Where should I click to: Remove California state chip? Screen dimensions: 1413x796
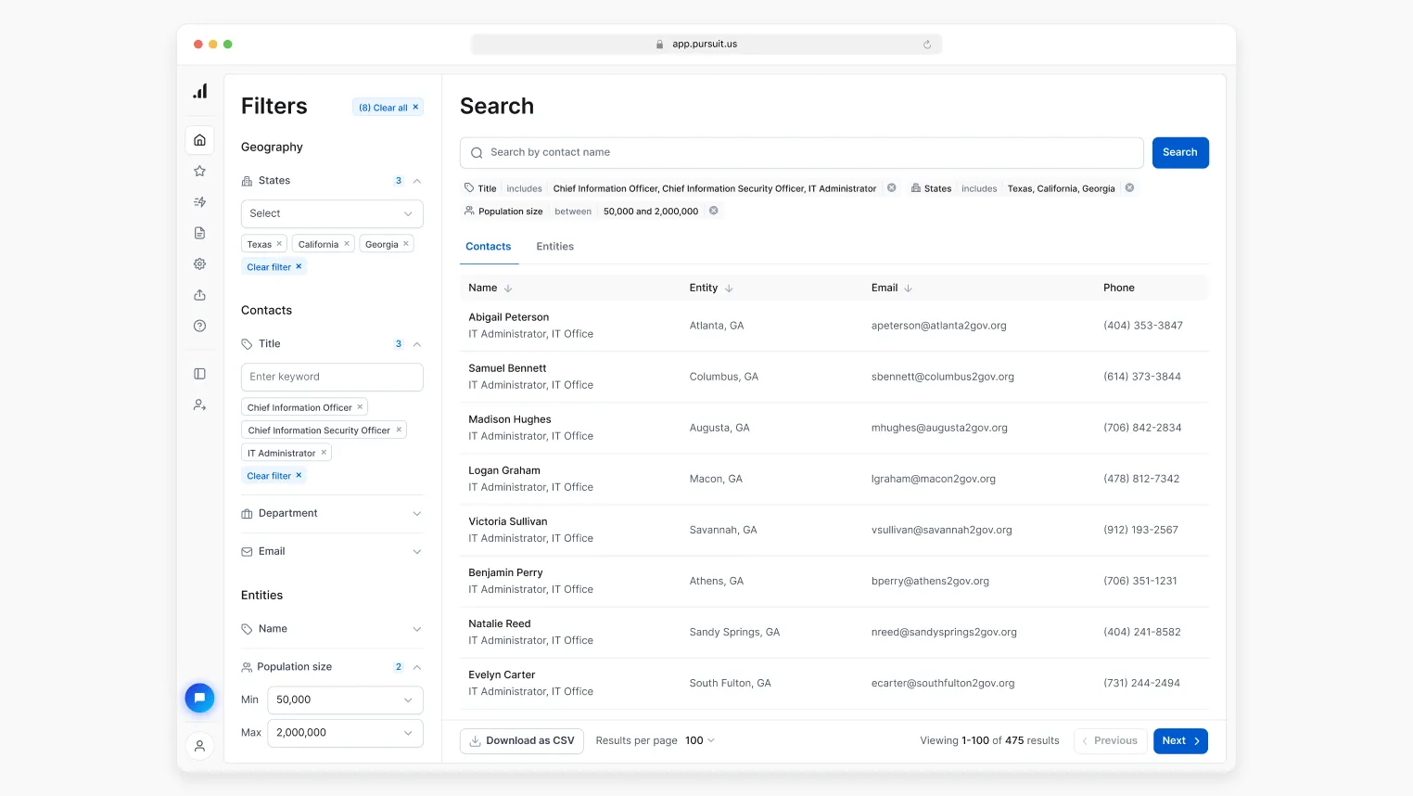pyautogui.click(x=347, y=244)
